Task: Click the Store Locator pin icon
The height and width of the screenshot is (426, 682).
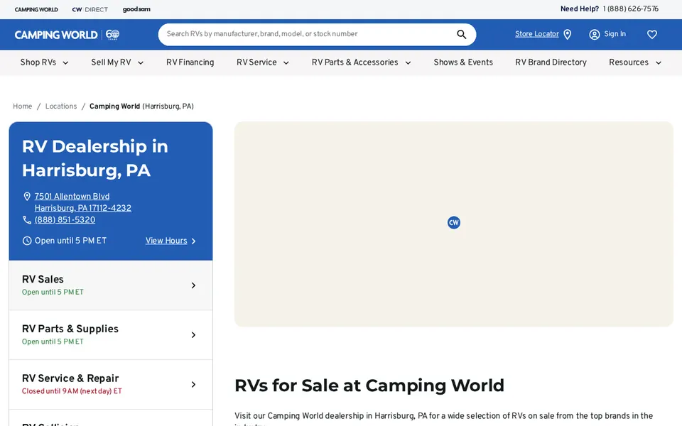Action: tap(567, 34)
